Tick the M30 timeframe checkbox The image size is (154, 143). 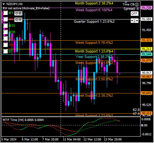(5, 32)
